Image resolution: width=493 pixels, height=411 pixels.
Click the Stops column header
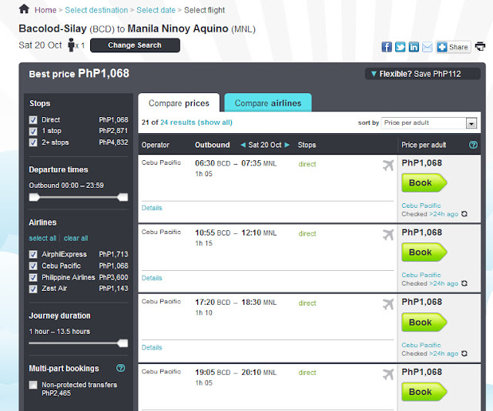click(x=307, y=145)
